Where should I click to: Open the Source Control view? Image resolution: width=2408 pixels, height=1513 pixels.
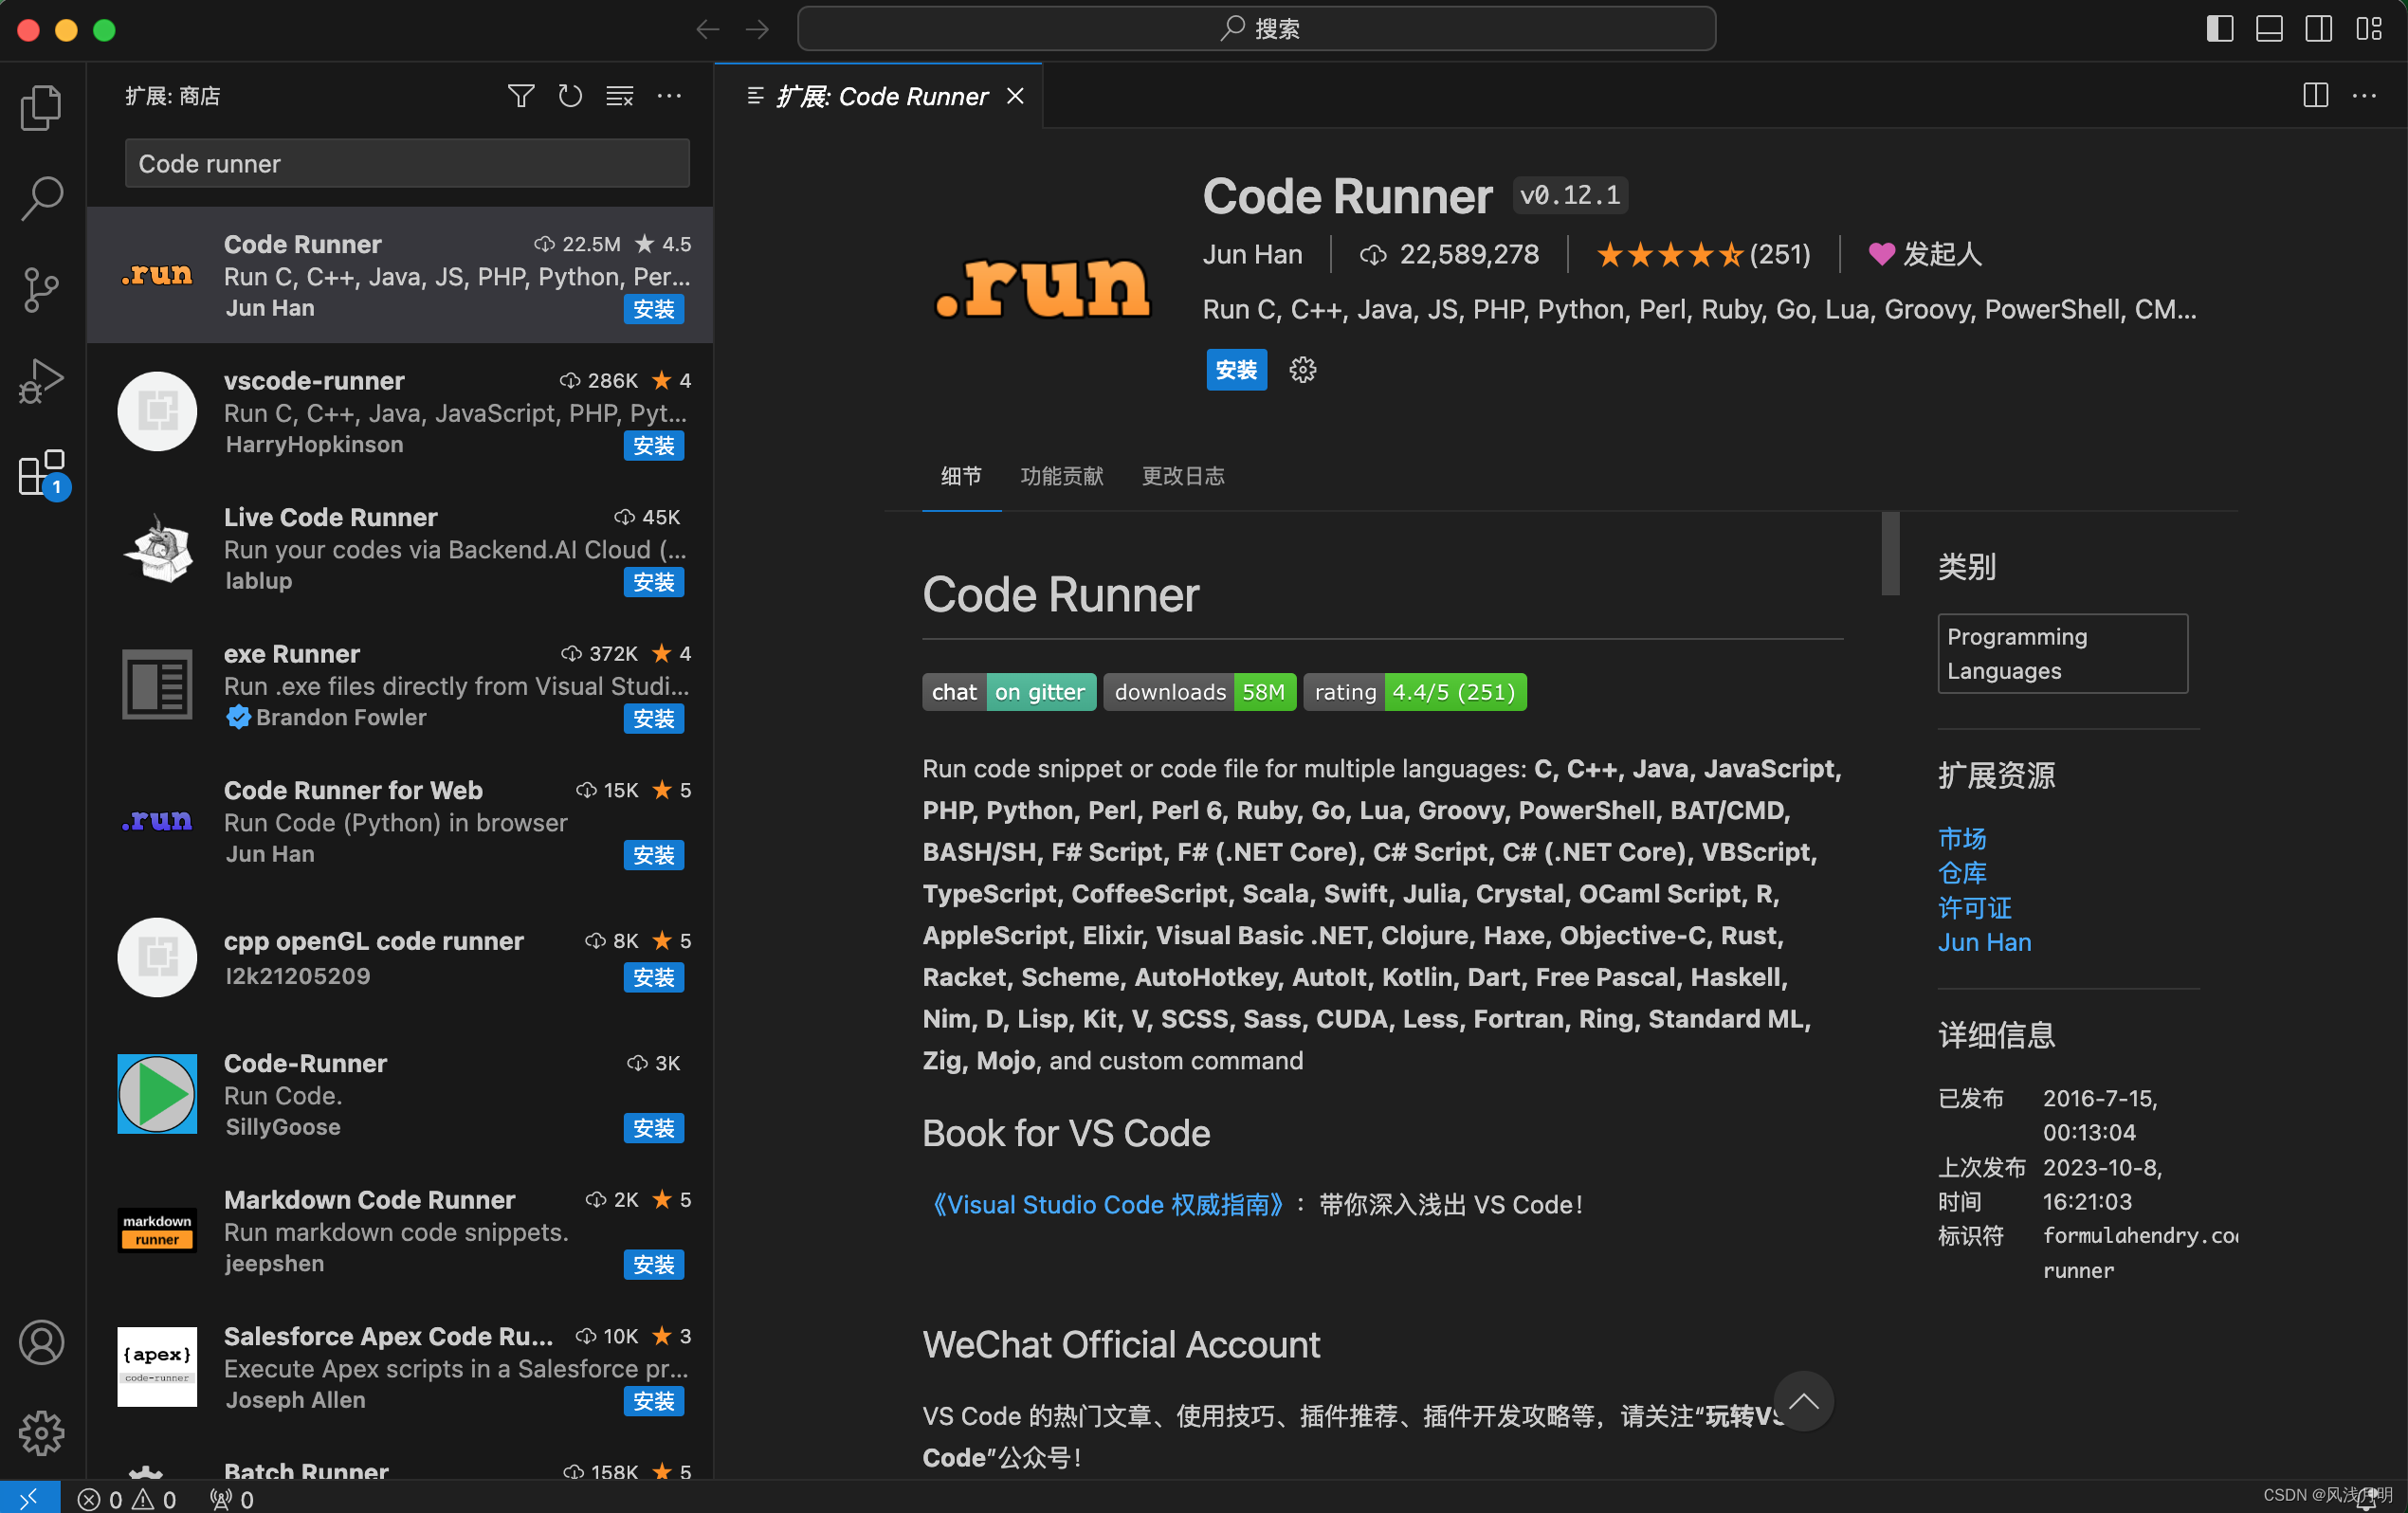point(41,289)
